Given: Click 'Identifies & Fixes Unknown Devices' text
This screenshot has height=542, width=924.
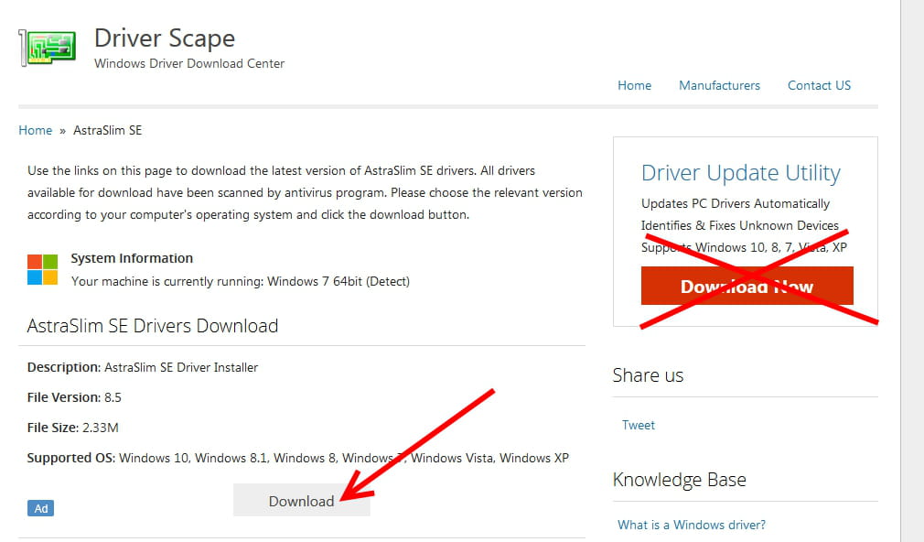Looking at the screenshot, I should click(x=739, y=225).
